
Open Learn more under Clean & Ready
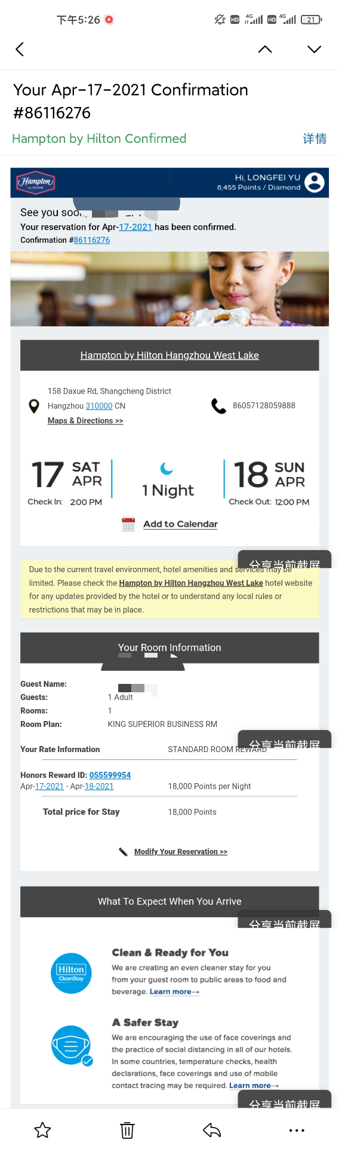click(x=174, y=992)
